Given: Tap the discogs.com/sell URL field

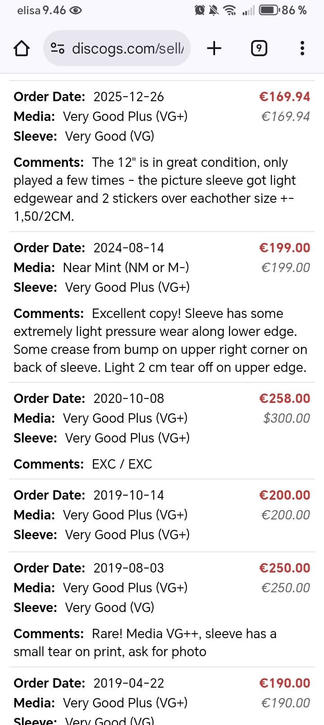Looking at the screenshot, I should click(x=128, y=48).
